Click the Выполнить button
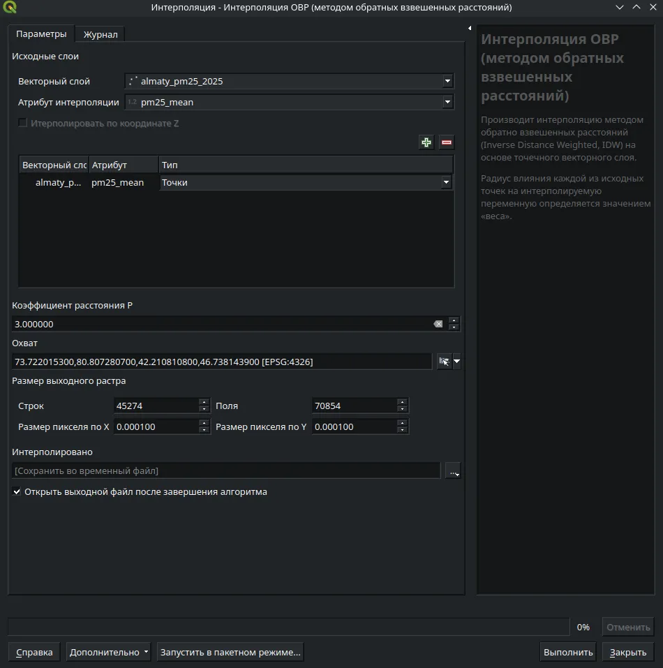 click(568, 652)
